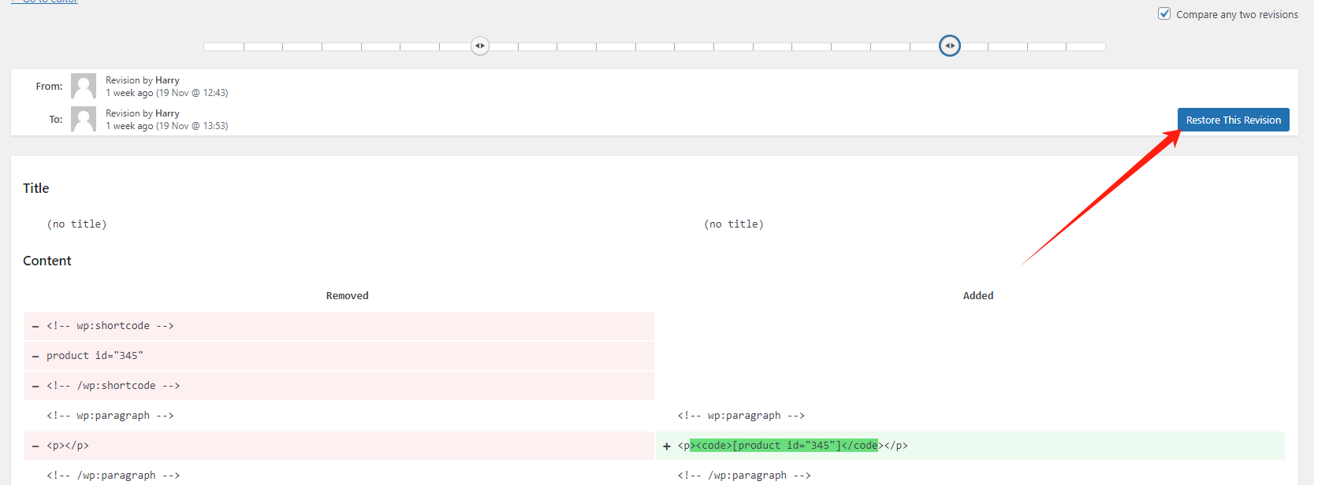1318x485 pixels.
Task: Click the left '<!-- /wp:paragraph -->' line
Action: 113,476
